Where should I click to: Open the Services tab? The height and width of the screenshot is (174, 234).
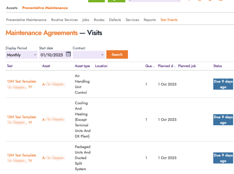point(132,20)
